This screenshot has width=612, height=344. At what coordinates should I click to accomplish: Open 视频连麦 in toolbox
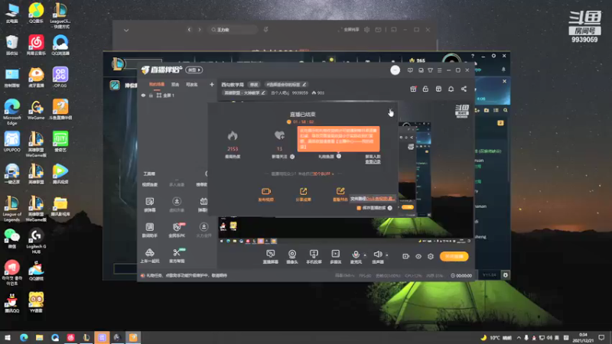pos(149,184)
